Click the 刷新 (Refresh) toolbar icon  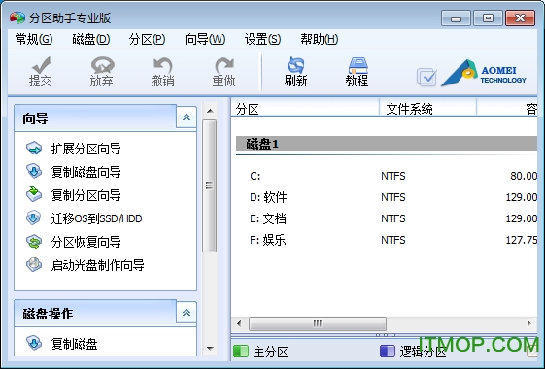295,65
